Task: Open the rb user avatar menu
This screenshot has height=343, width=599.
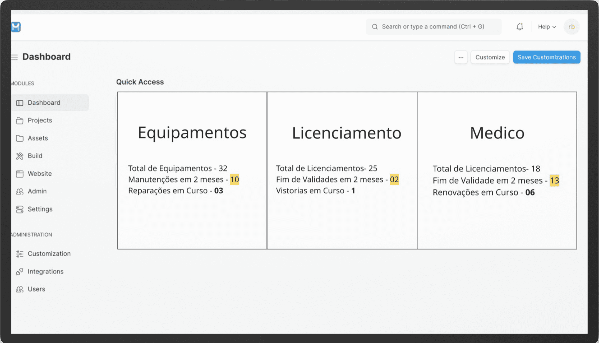Action: (571, 27)
